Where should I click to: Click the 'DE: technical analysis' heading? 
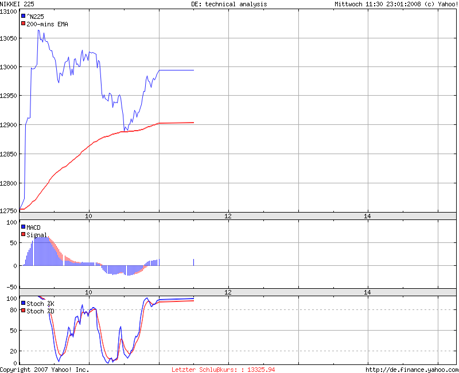click(229, 4)
